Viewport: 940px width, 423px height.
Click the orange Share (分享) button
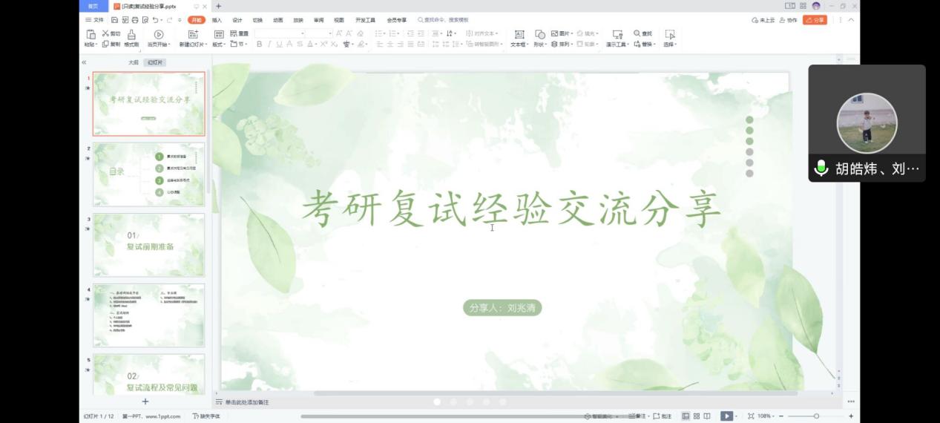click(815, 20)
